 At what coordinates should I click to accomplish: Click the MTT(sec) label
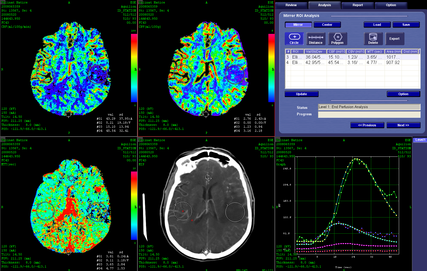[9, 165]
